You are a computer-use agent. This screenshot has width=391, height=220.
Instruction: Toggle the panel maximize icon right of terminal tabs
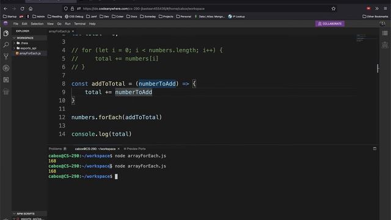tap(375, 148)
